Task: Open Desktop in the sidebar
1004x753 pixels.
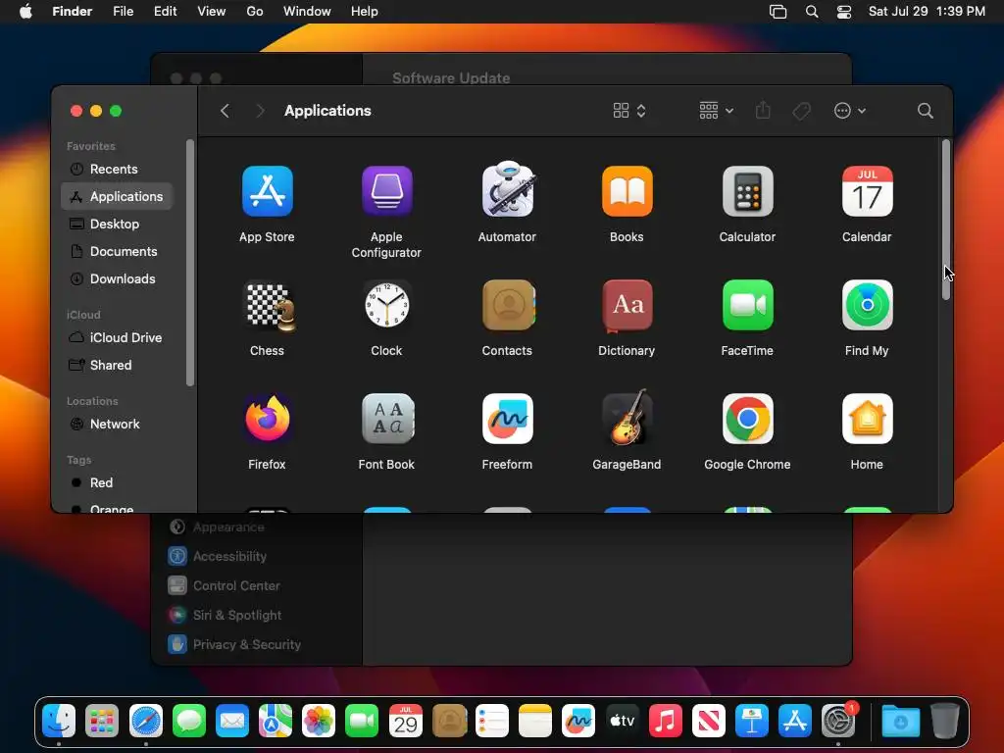Action: coord(118,225)
